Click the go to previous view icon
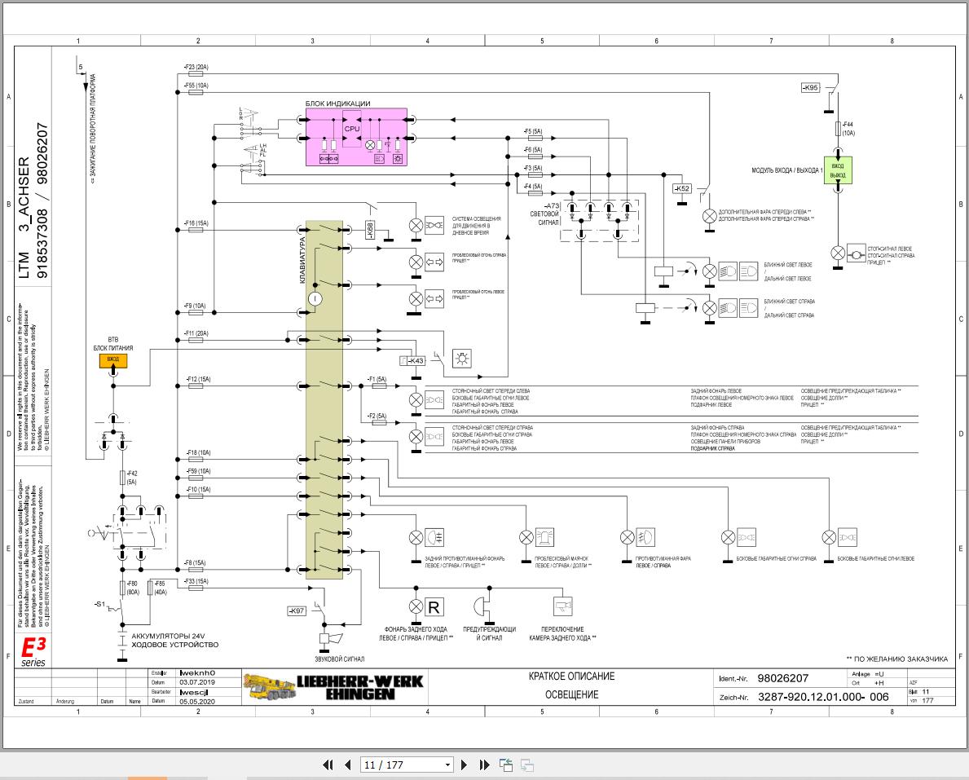Viewport: 969px width, 780px height. pos(506,765)
